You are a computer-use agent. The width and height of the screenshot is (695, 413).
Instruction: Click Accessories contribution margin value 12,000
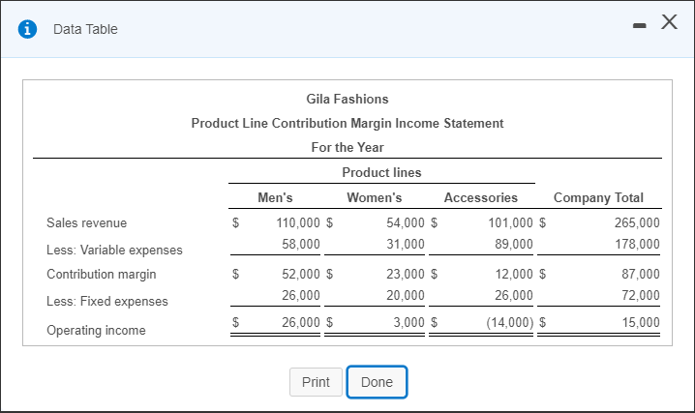pyautogui.click(x=514, y=274)
